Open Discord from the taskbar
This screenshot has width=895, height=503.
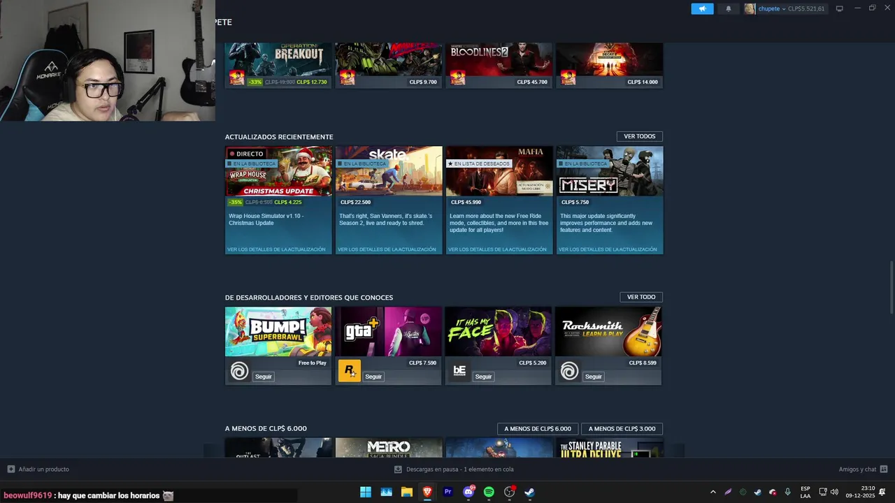(468, 492)
